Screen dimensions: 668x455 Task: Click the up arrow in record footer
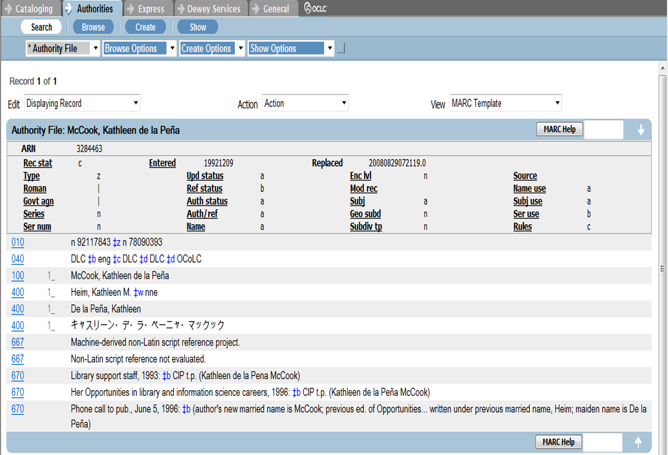638,442
